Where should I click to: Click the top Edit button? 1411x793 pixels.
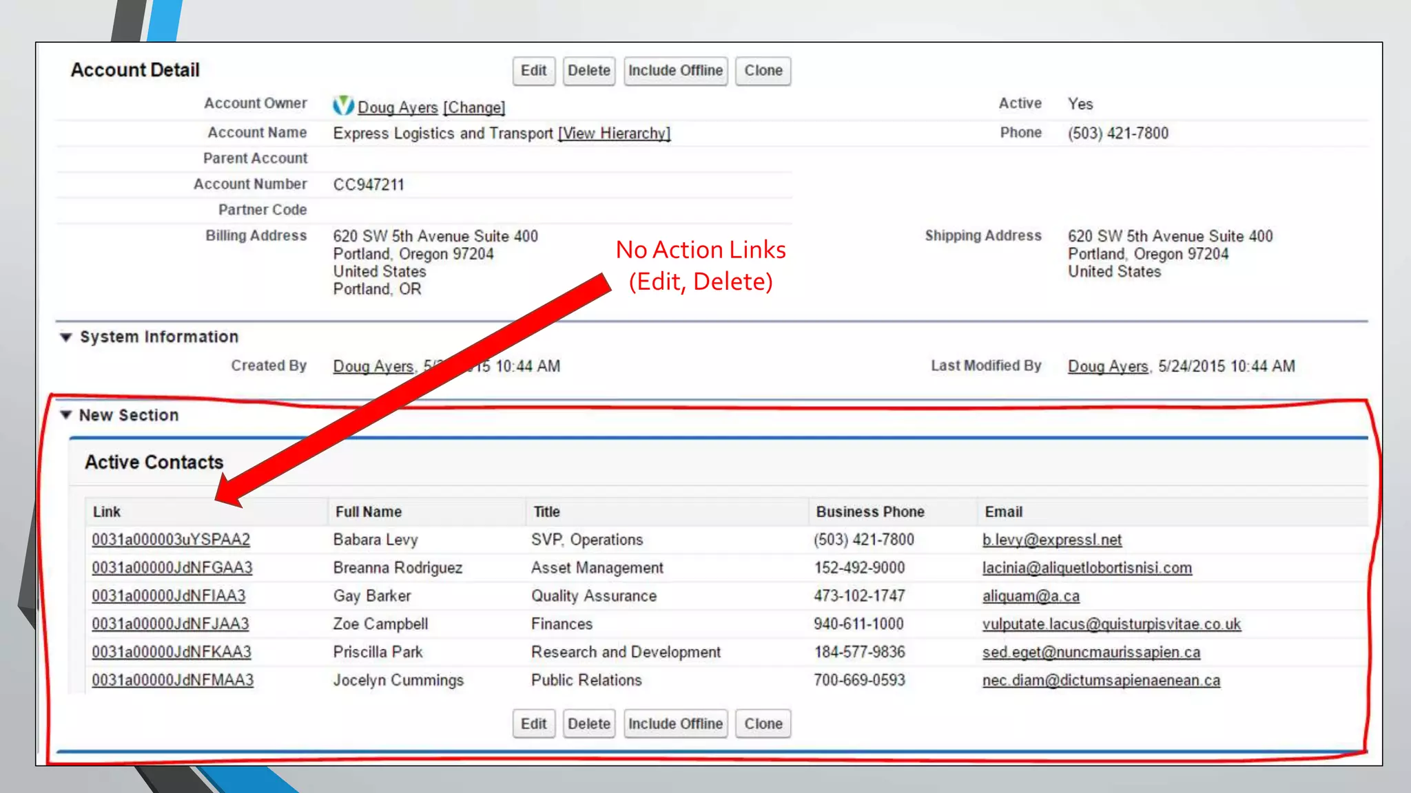point(534,71)
